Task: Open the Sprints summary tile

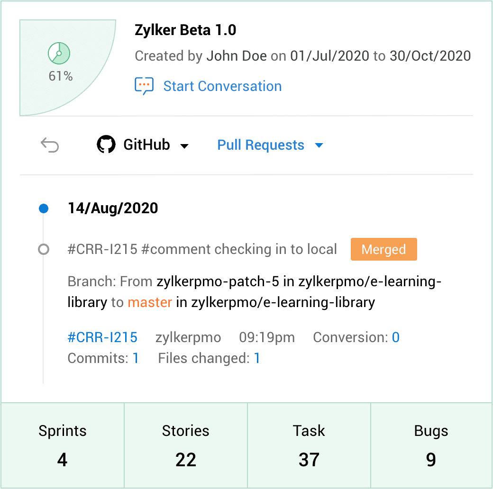Action: coord(63,445)
